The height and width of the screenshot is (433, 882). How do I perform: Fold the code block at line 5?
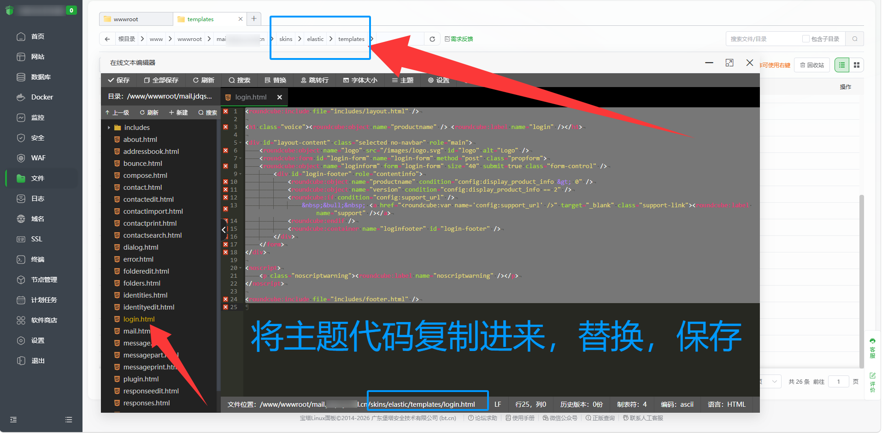pyautogui.click(x=241, y=143)
